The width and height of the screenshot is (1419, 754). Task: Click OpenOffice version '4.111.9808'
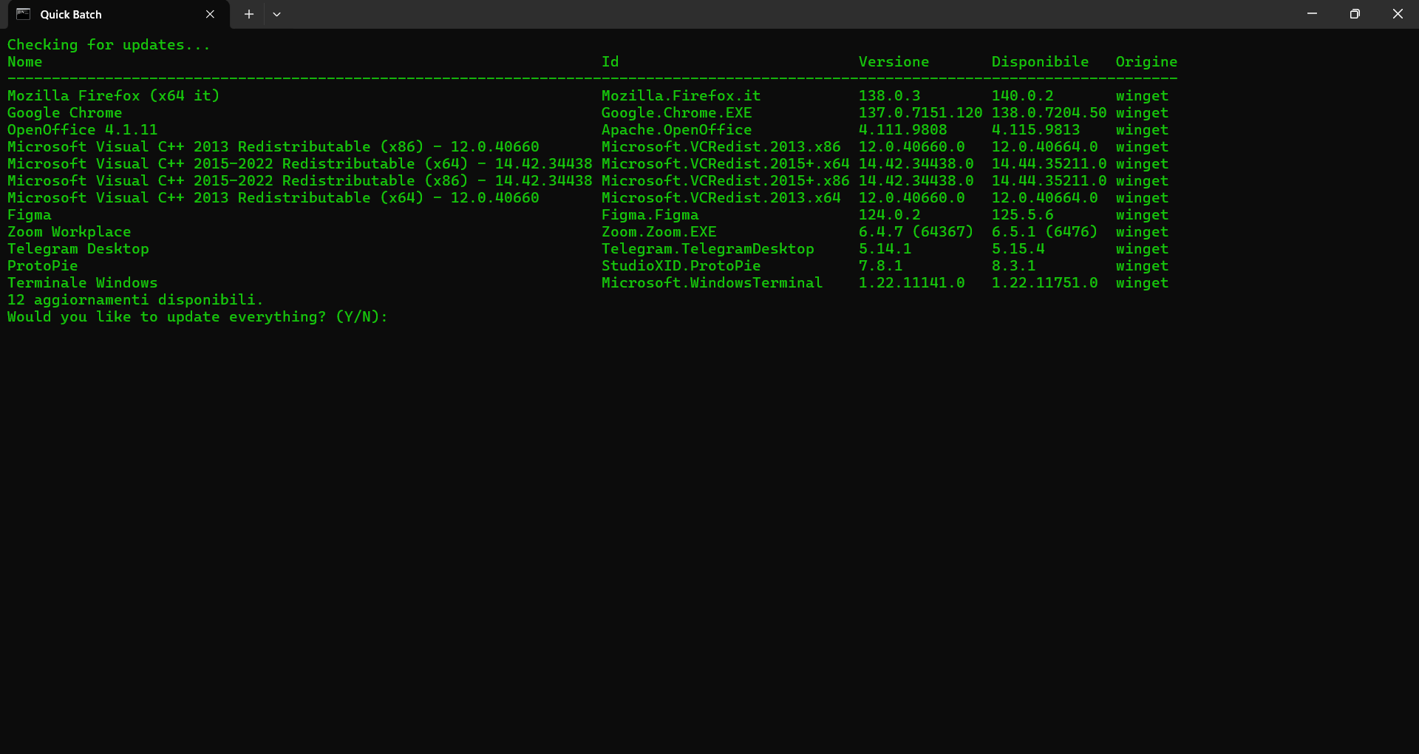tap(903, 130)
